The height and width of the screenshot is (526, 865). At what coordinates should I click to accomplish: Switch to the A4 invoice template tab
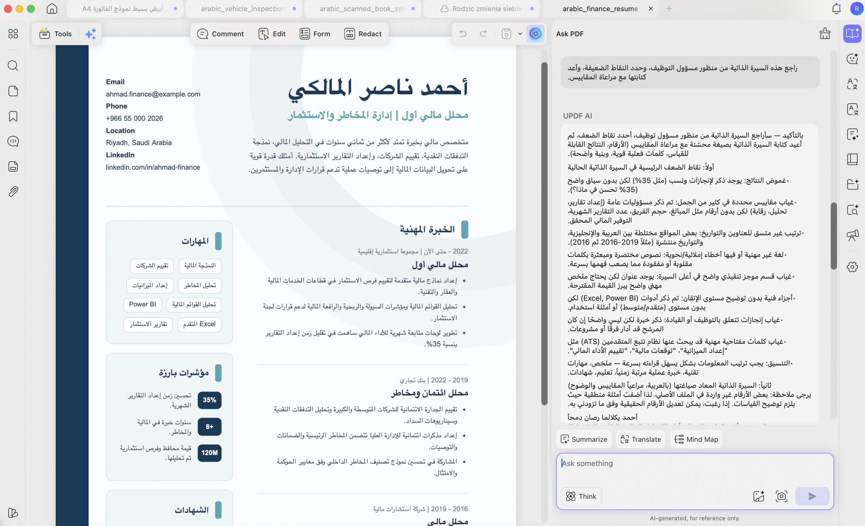click(125, 9)
